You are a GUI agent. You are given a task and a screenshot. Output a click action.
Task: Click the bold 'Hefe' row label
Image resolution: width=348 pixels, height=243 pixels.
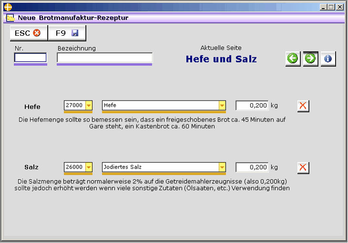tap(32, 107)
